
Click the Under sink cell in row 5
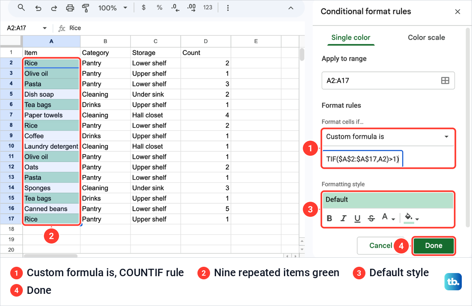pos(156,94)
